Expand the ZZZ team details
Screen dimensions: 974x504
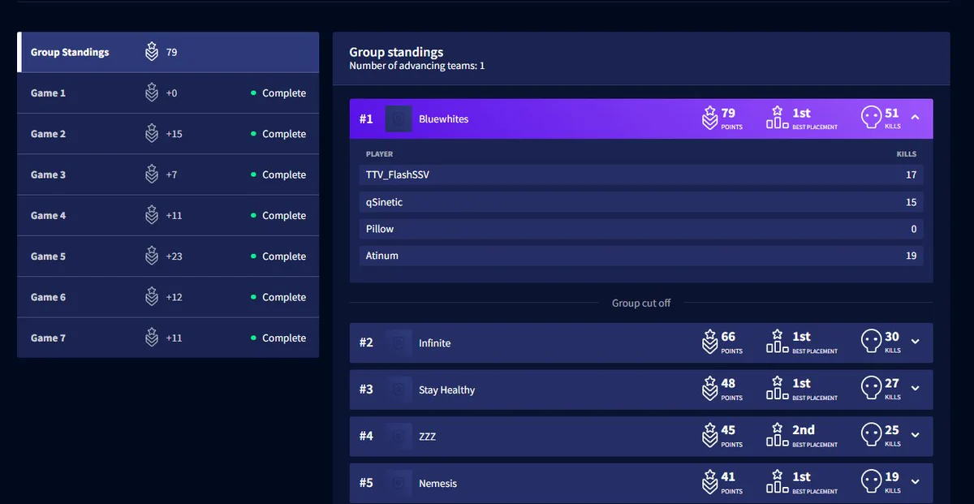point(916,435)
